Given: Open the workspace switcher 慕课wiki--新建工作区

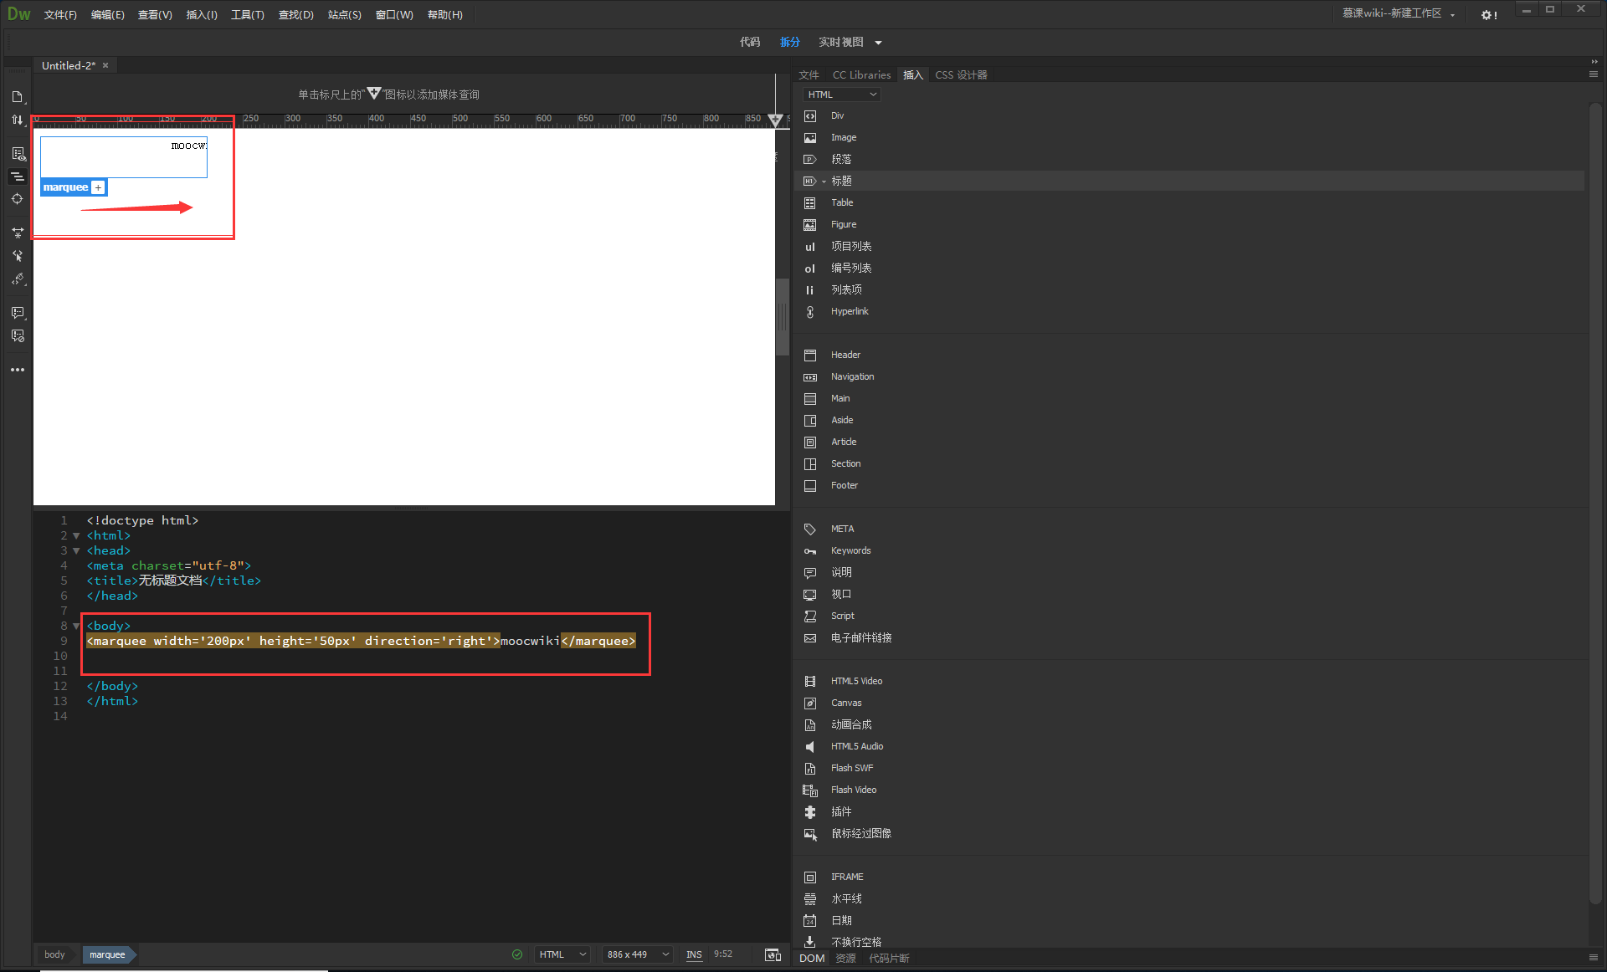Looking at the screenshot, I should [1399, 13].
